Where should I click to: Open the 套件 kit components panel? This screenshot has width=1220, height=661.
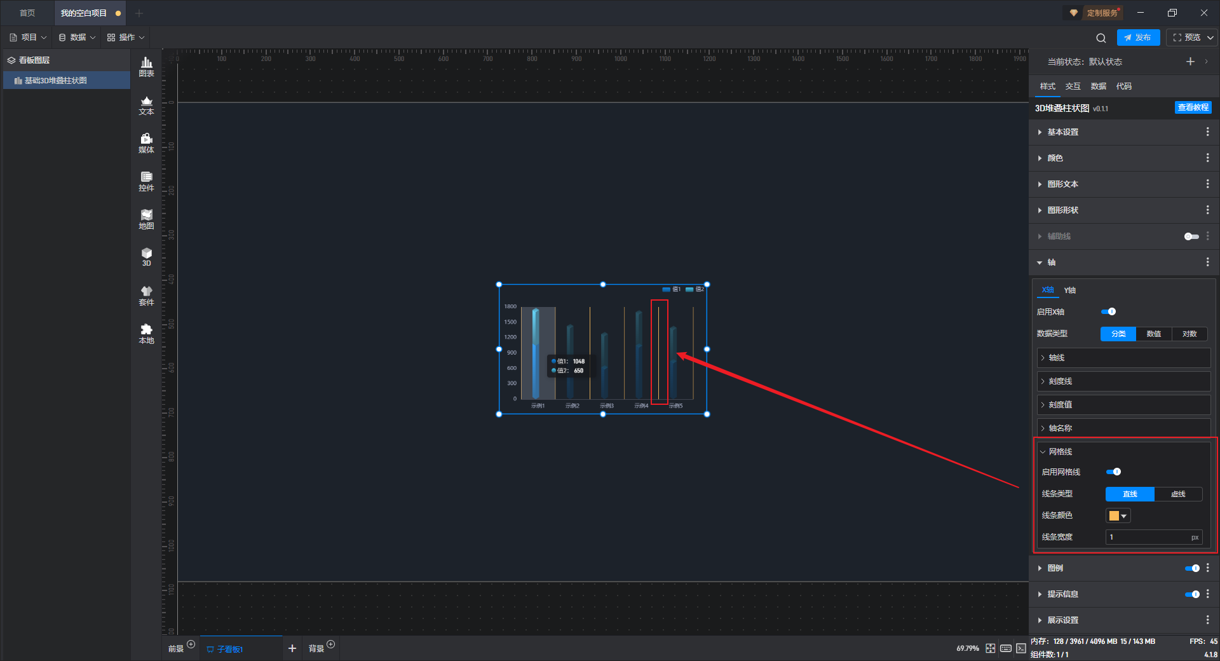click(146, 296)
